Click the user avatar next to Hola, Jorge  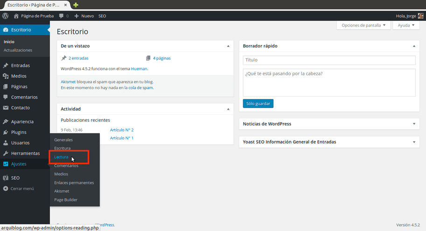tap(420, 16)
